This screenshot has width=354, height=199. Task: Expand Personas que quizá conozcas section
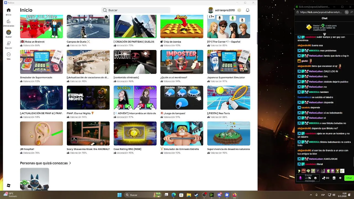pyautogui.click(x=46, y=163)
